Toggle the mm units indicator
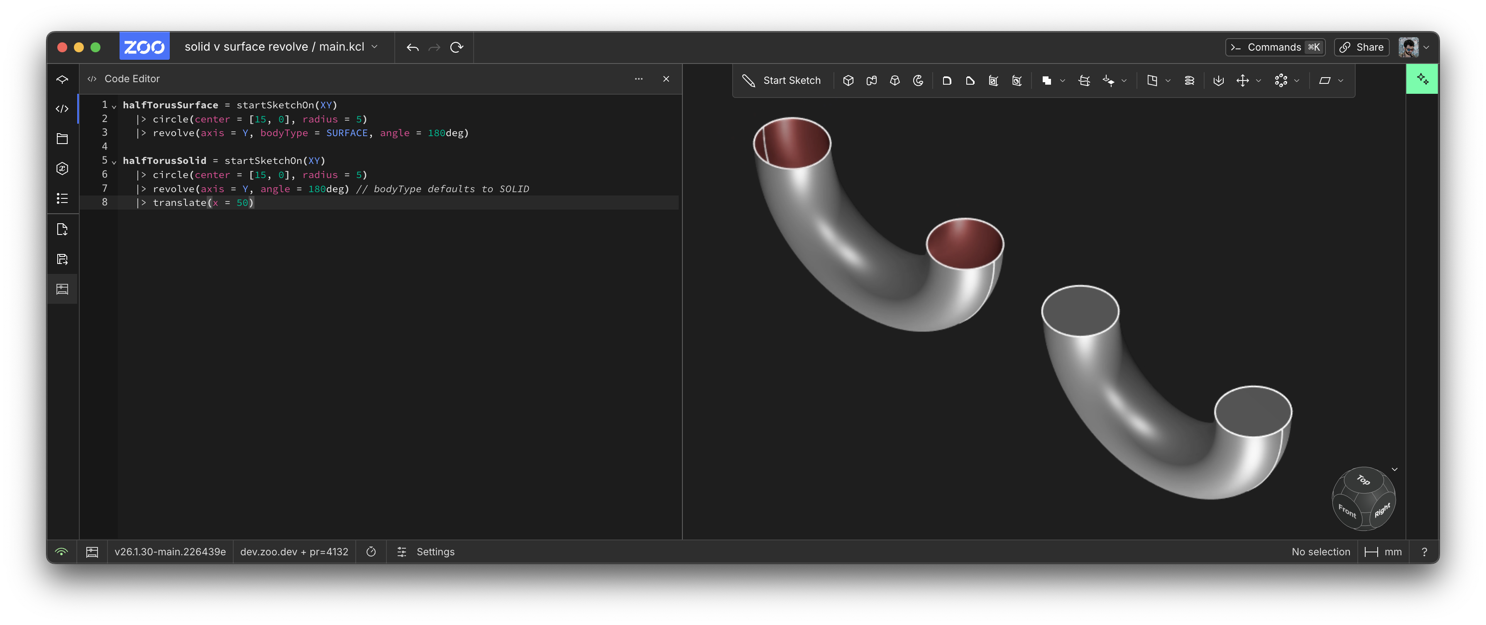 [x=1383, y=552]
